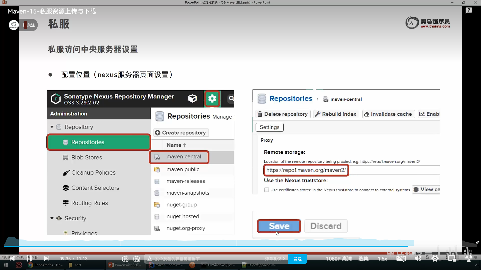Screen dimensions: 481x270
Task: Check Use Nexus truststore certificates checkbox
Action: pyautogui.click(x=267, y=190)
